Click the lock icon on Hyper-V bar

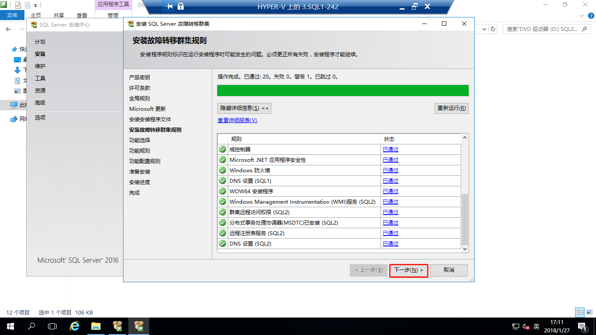181,7
